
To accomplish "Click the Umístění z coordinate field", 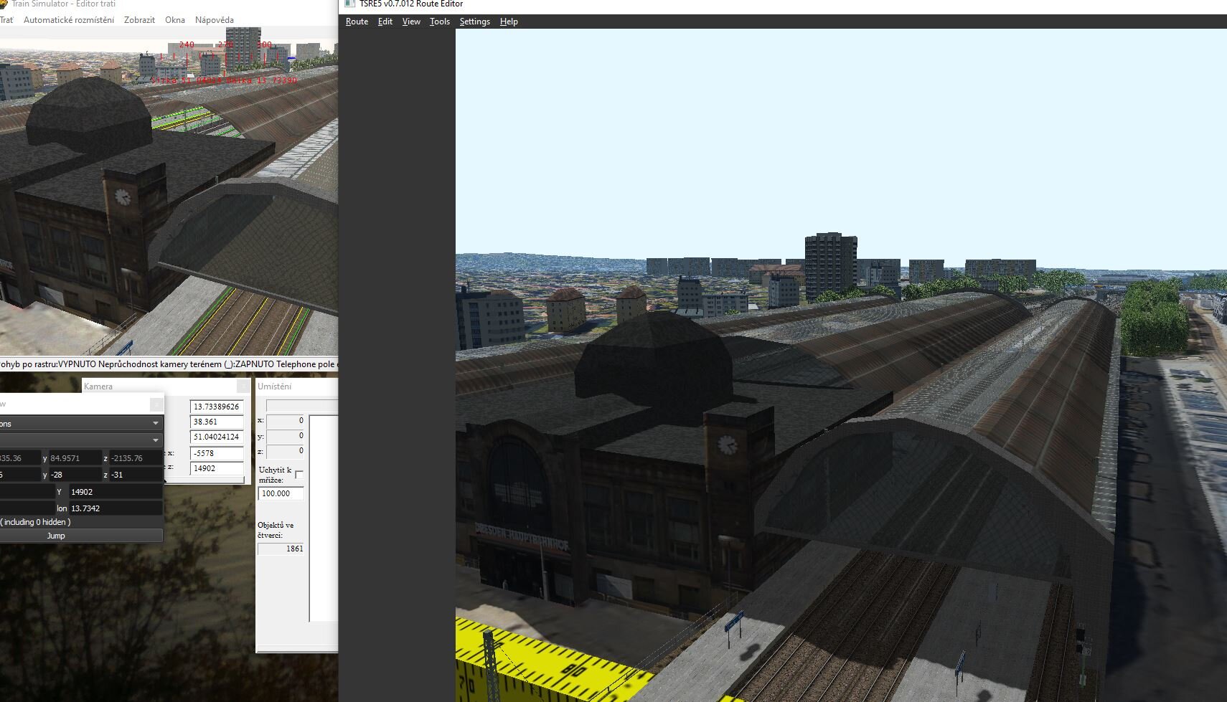I will tap(286, 450).
